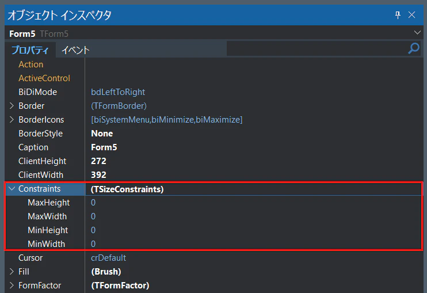Viewport: 427px width, 293px height.
Task: Pin the Object Inspector panel
Action: (x=398, y=15)
